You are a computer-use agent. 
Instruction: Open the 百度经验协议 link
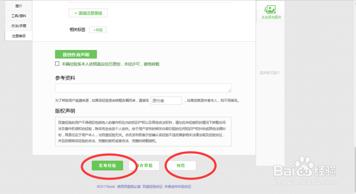(x=153, y=187)
